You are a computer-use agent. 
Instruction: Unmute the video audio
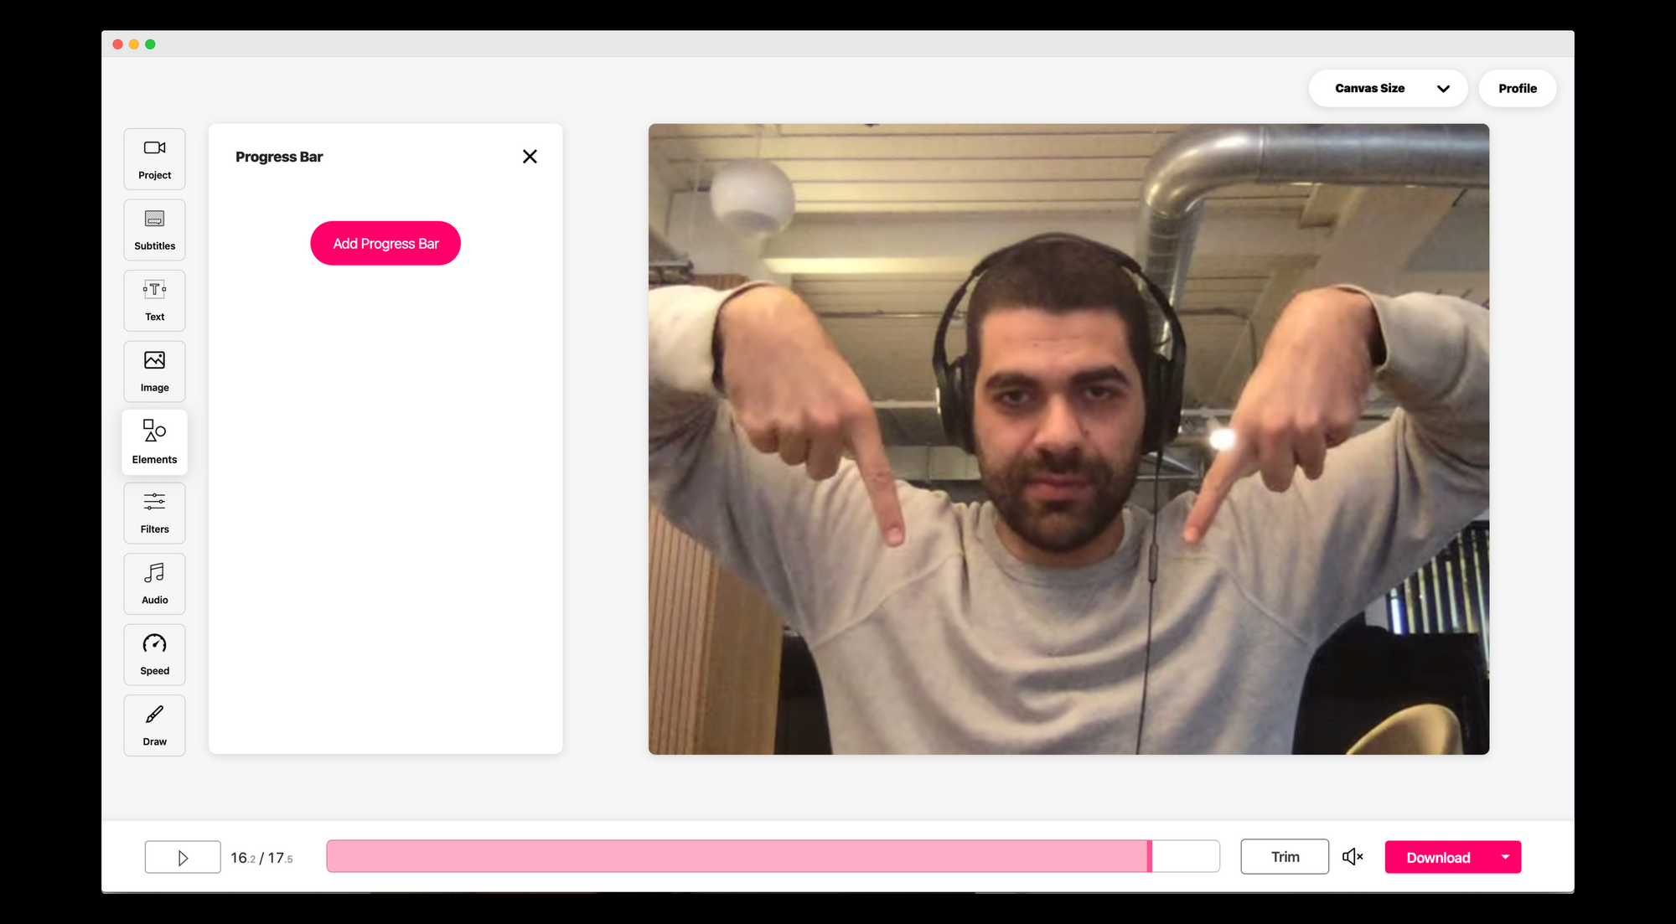click(x=1353, y=857)
